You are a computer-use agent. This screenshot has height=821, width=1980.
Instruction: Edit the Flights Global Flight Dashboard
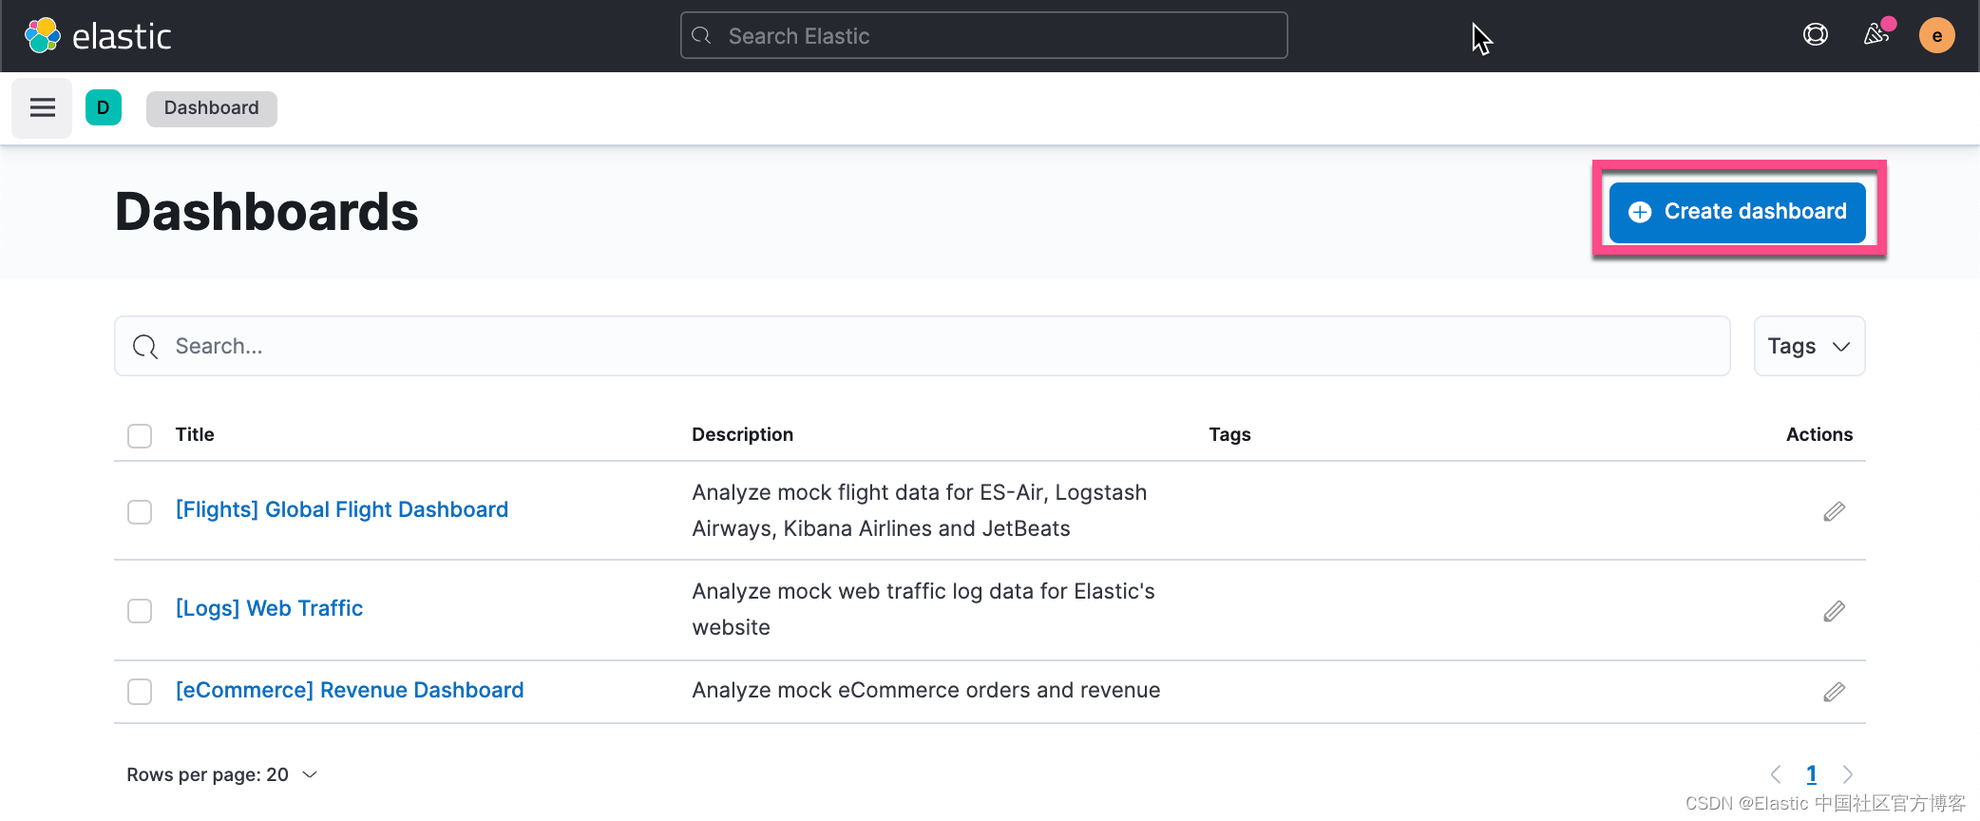click(x=1834, y=511)
